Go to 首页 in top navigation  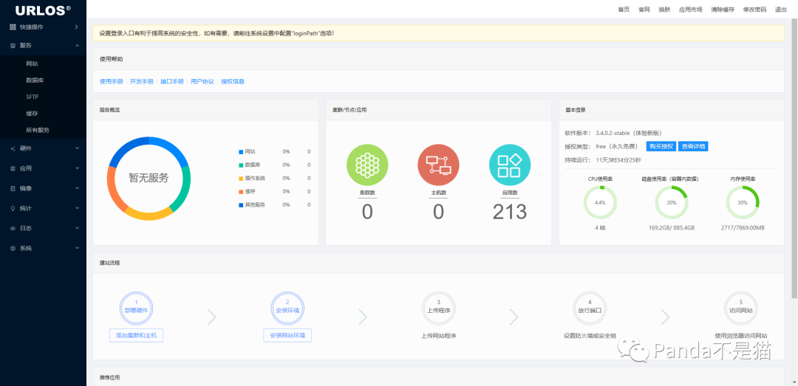coord(624,9)
